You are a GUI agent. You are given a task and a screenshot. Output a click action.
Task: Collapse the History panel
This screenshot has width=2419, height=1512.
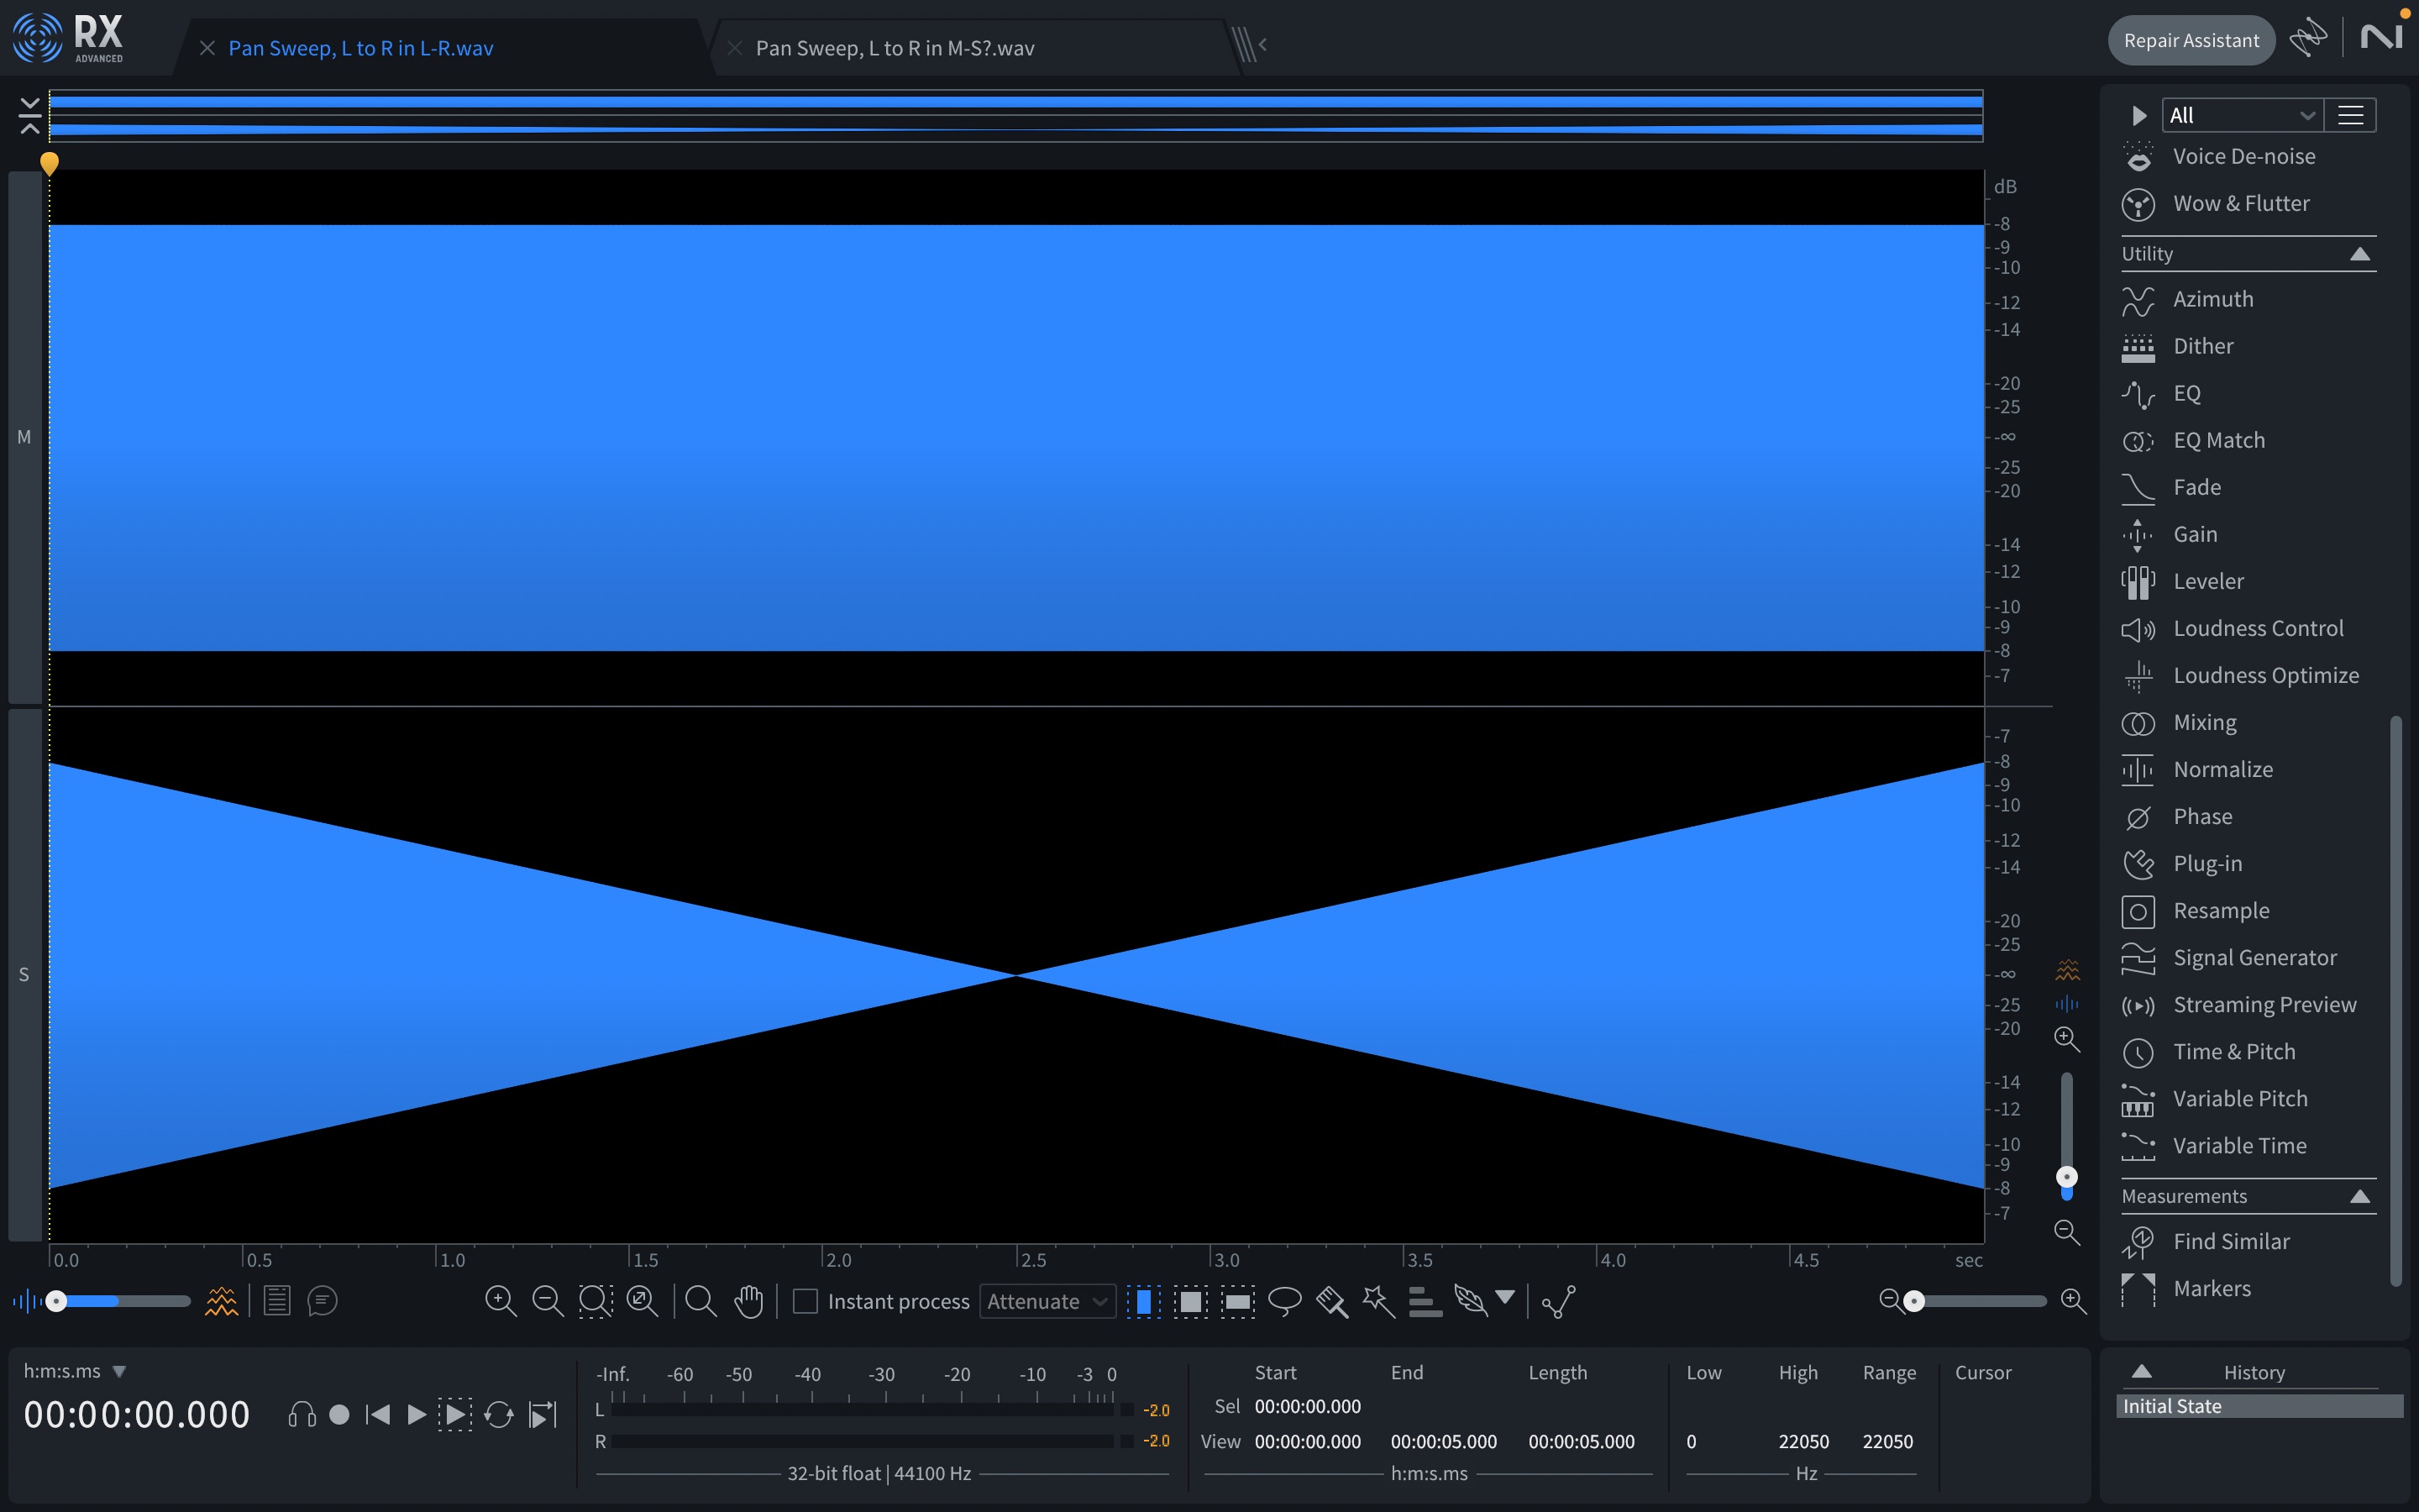2141,1371
